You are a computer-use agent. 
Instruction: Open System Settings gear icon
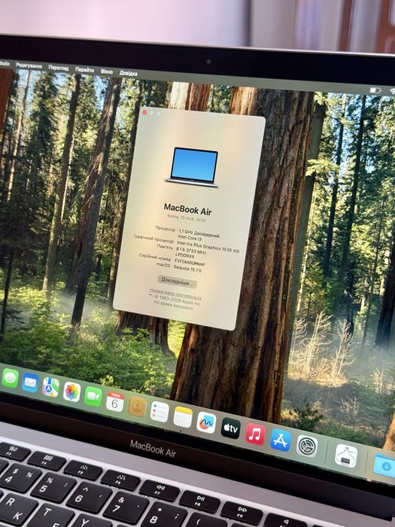tap(307, 446)
